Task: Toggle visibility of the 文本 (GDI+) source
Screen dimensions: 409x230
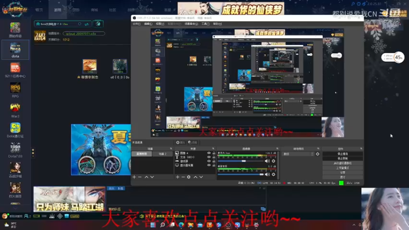Action: pos(209,157)
